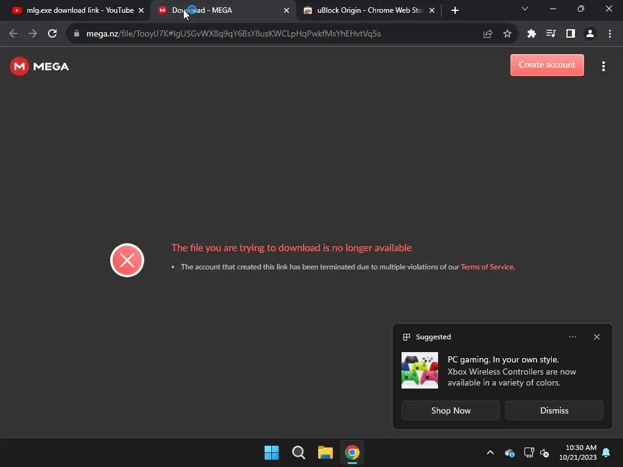Open Windows Start menu

coord(272,452)
